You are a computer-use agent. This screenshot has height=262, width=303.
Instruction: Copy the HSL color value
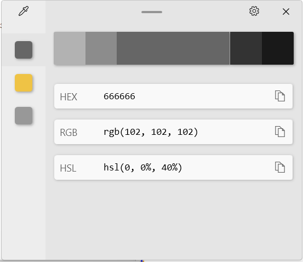coord(280,167)
